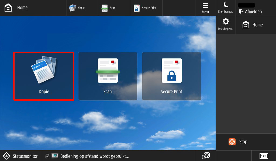Click the remote operation icon in status bar

point(55,156)
